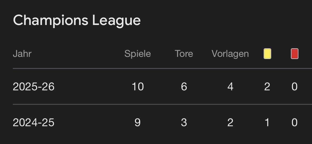Click the Tore column header

[184, 54]
